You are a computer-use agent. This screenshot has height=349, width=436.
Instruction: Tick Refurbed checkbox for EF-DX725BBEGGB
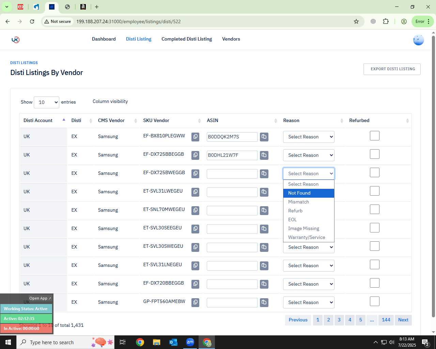pos(375,154)
